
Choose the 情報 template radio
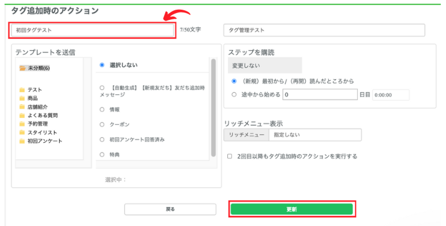coord(102,109)
